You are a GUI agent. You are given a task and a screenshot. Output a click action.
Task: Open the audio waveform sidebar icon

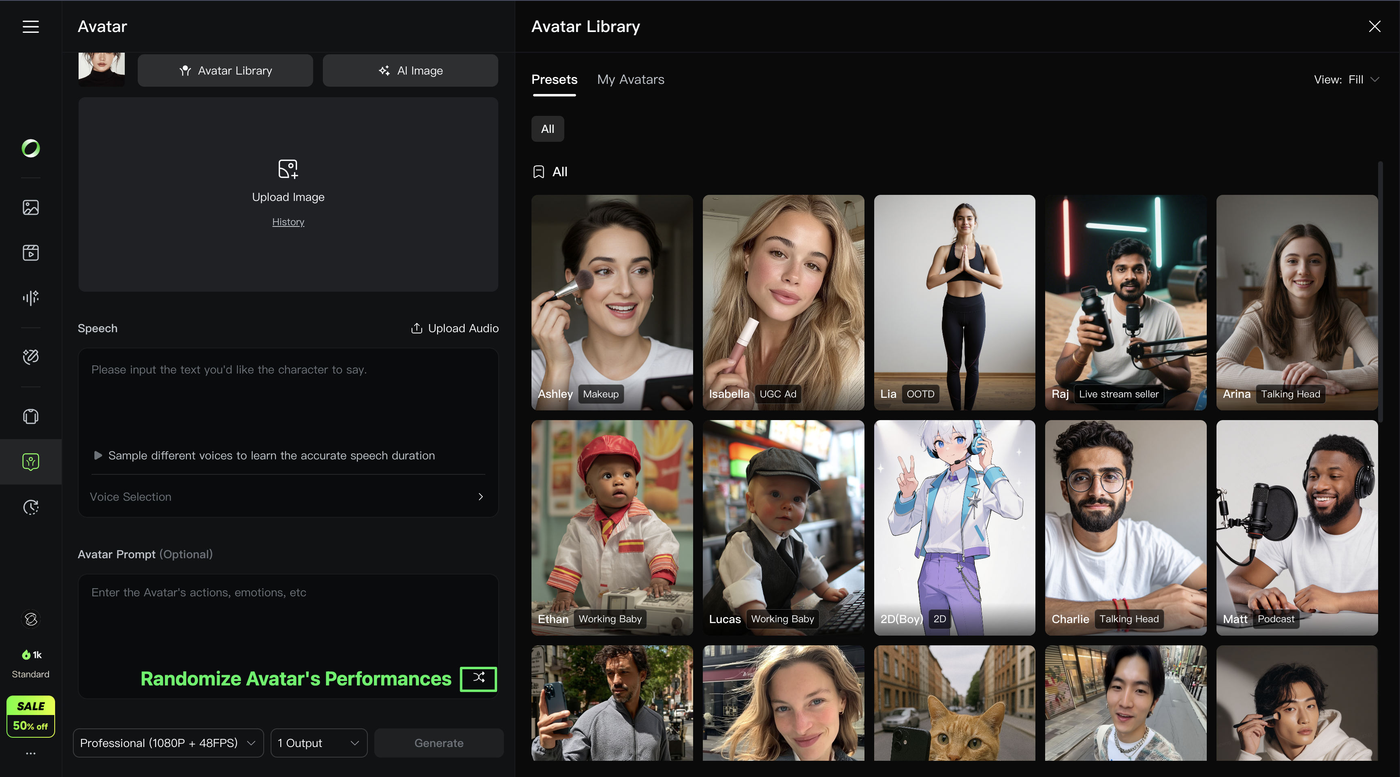coord(30,297)
